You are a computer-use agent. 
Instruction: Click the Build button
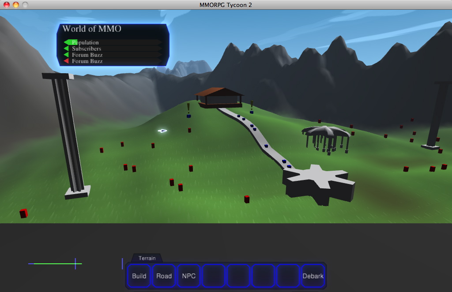coord(139,276)
